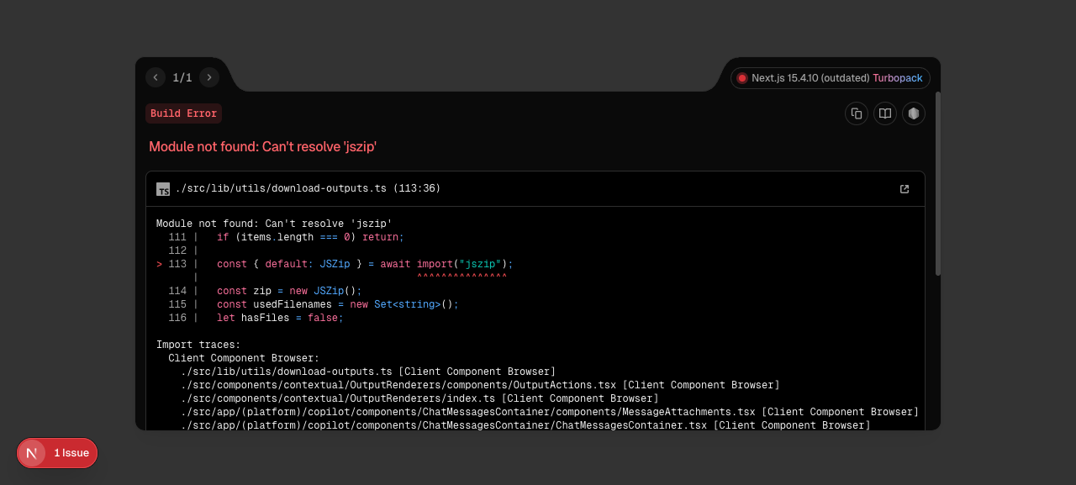Click the OutputRenderers/index.ts trace line
The image size is (1076, 485).
point(419,398)
